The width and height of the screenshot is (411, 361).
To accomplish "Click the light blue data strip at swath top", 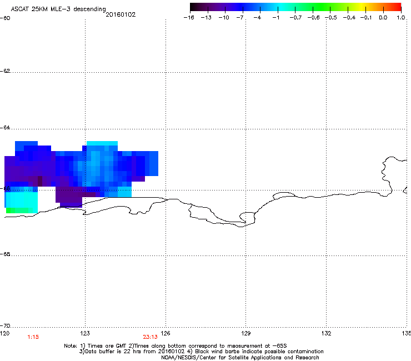I will 102,143.
